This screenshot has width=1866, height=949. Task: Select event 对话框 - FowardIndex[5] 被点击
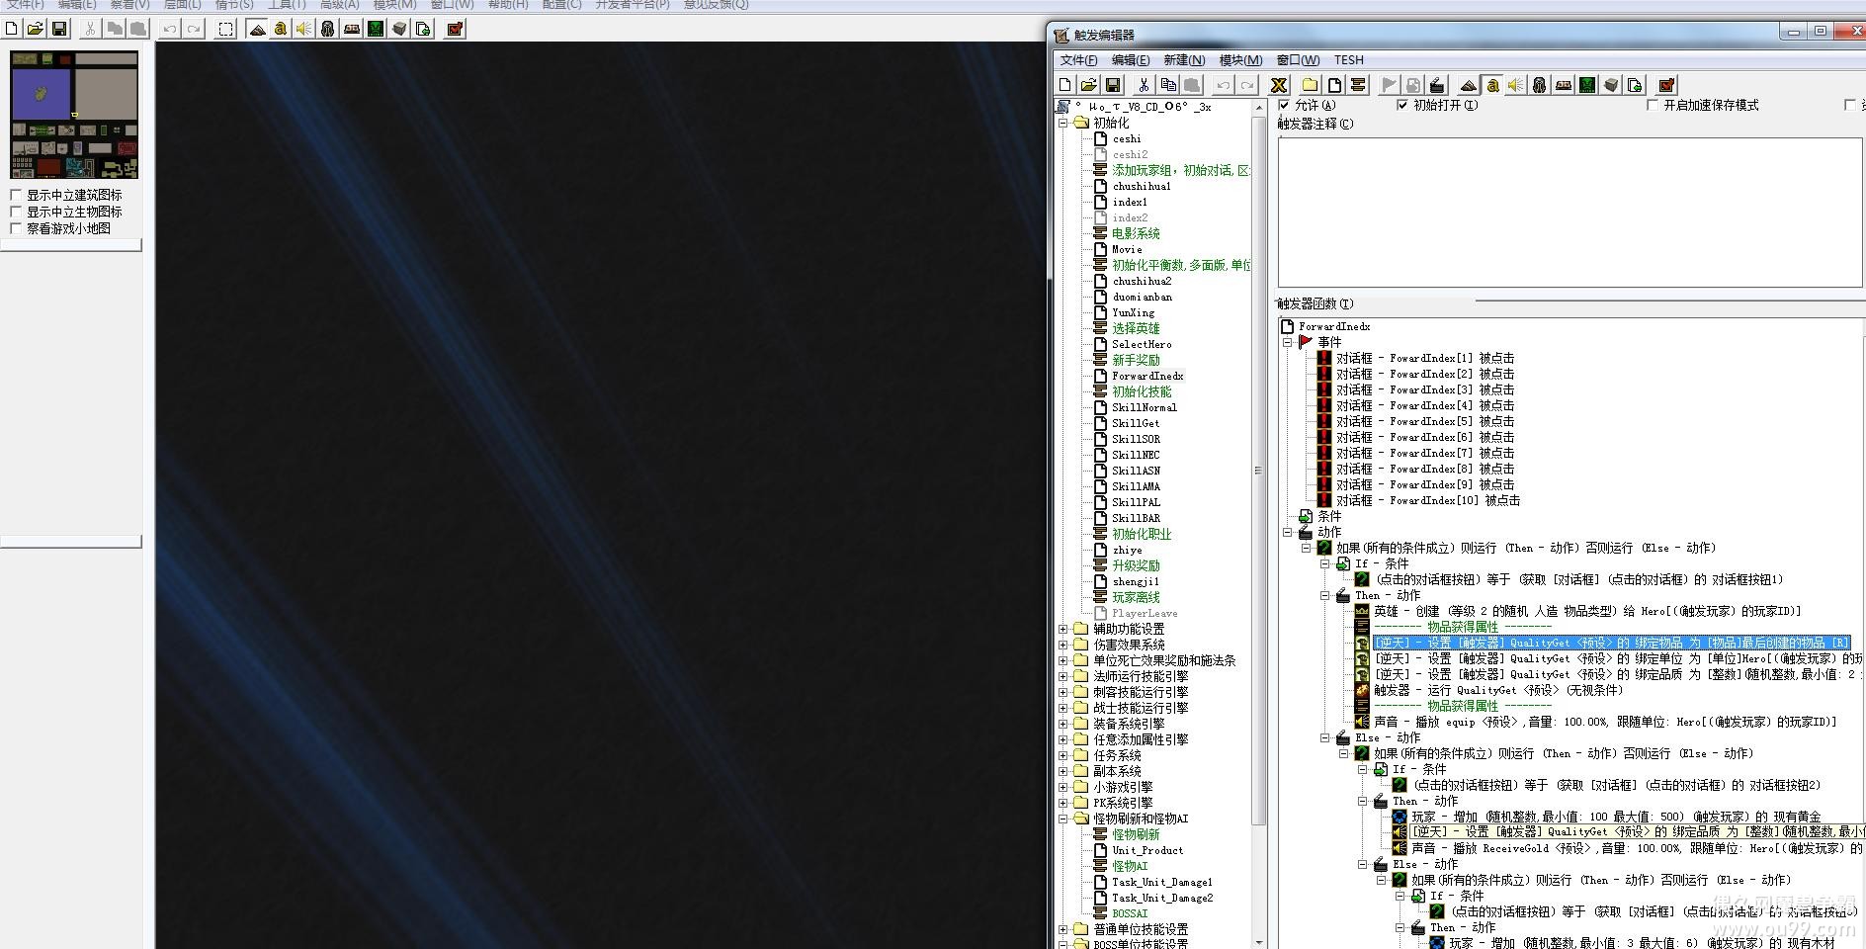pyautogui.click(x=1425, y=421)
